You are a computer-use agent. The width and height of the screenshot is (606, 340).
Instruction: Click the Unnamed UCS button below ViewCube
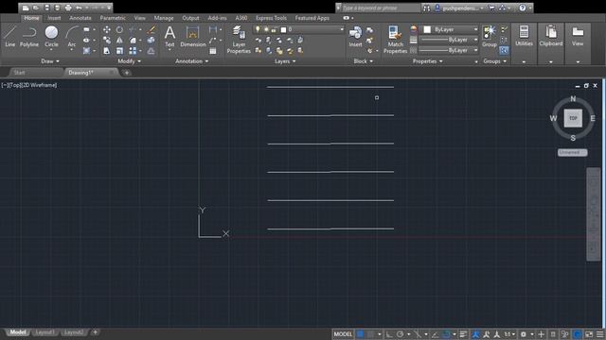pyautogui.click(x=572, y=153)
